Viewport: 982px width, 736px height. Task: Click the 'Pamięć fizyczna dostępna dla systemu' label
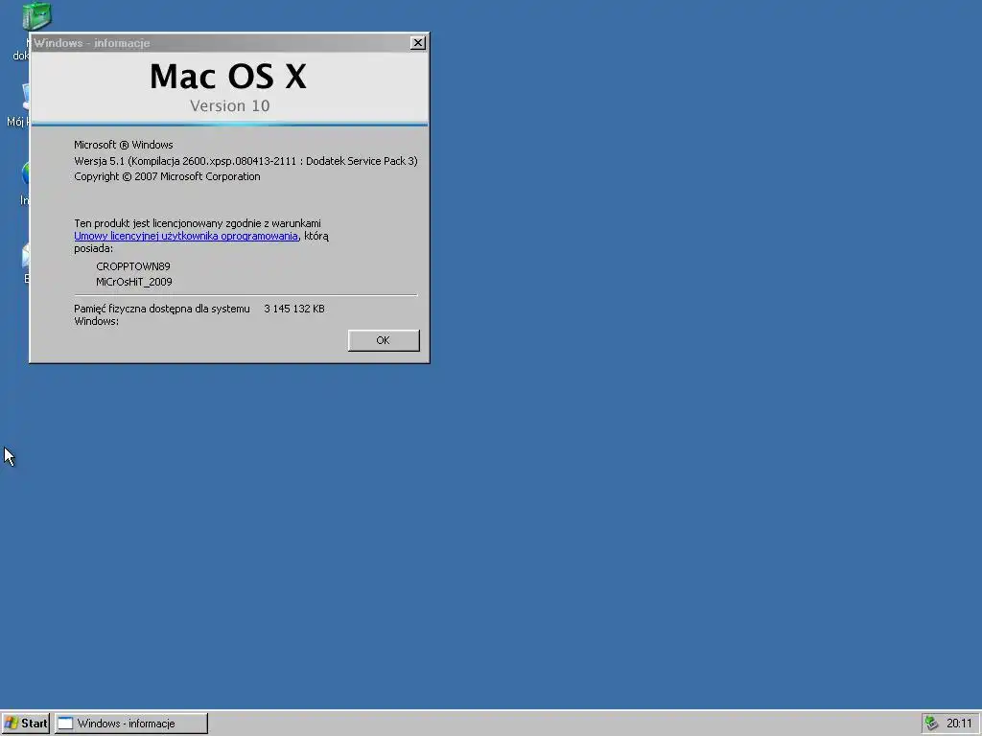[161, 309]
